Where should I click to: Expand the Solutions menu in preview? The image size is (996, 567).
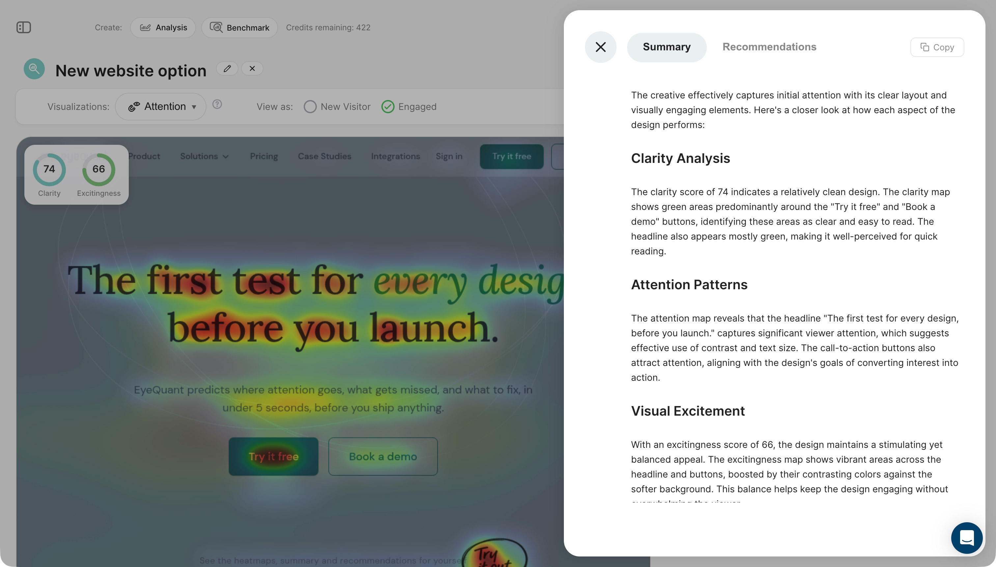(204, 156)
